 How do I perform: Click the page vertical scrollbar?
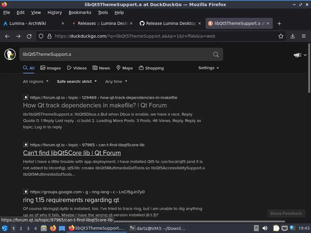[x=309, y=68]
